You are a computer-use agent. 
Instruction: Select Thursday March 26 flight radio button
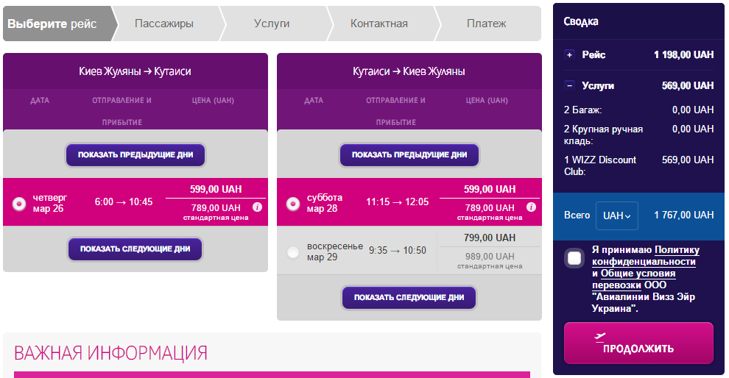point(20,204)
